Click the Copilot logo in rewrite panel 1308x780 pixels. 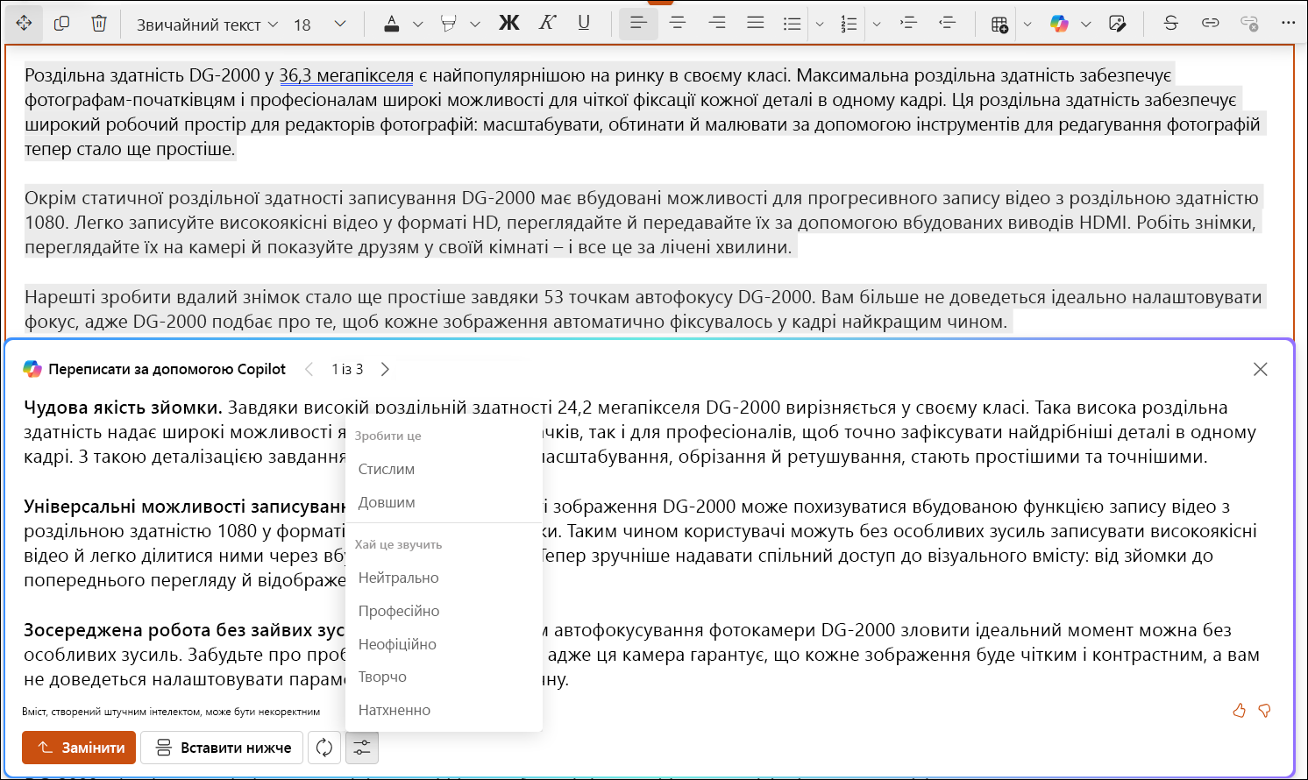point(32,369)
